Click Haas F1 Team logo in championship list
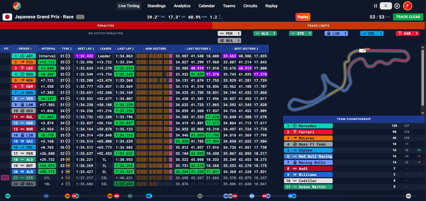This screenshot has height=201, width=426. coord(295,144)
